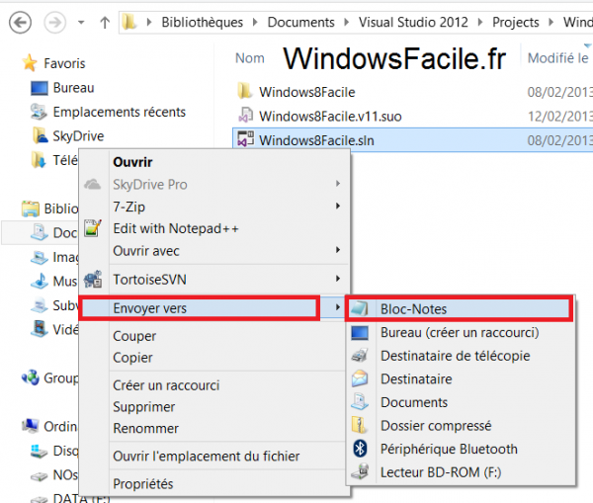The height and width of the screenshot is (503, 593).
Task: Click Projects breadcrumb segment
Action: pyautogui.click(x=516, y=23)
